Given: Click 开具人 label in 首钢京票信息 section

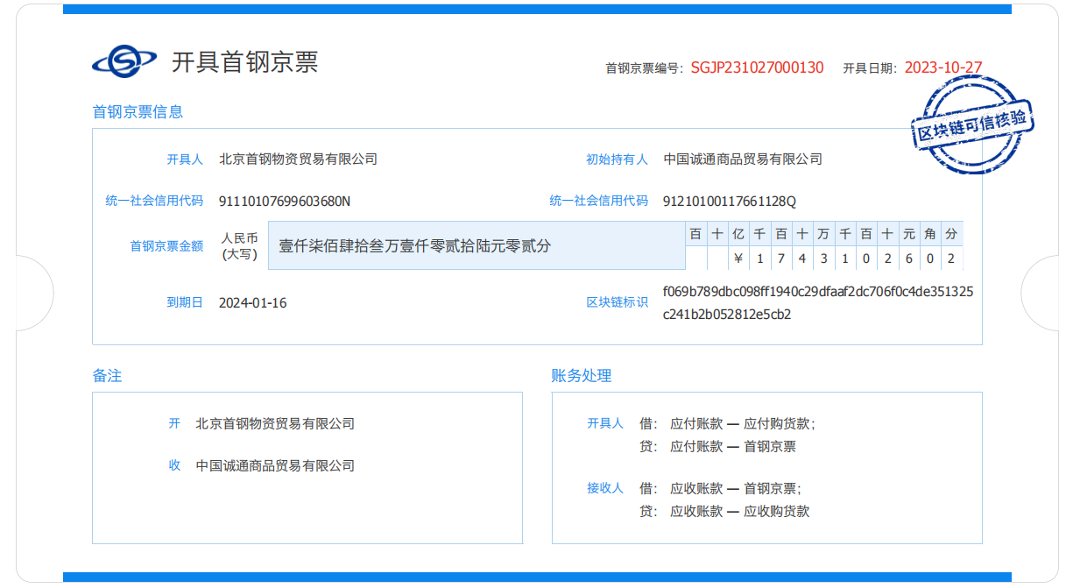Looking at the screenshot, I should point(185,159).
